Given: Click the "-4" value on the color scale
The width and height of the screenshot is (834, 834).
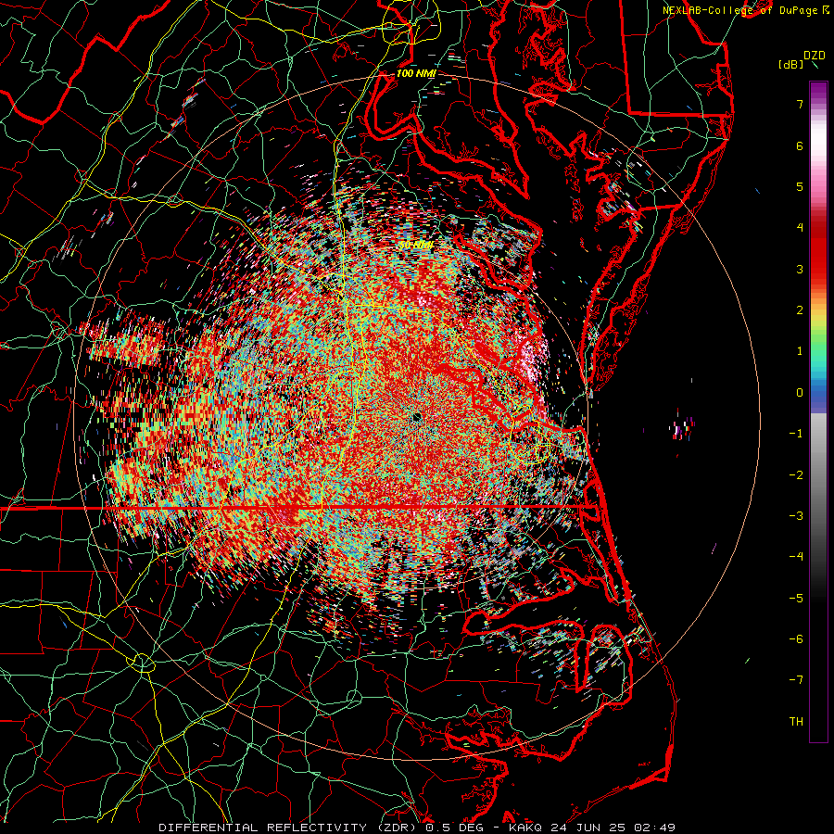Looking at the screenshot, I should 796,557.
